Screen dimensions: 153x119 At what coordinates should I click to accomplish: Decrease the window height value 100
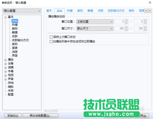point(145,30)
